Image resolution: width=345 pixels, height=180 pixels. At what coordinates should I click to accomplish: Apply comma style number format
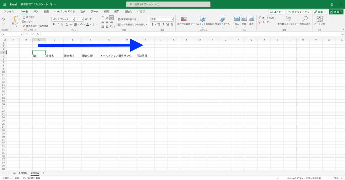point(163,25)
